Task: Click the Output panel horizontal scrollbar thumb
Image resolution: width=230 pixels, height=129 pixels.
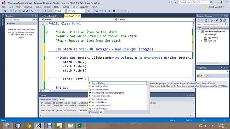Action: click(x=66, y=116)
